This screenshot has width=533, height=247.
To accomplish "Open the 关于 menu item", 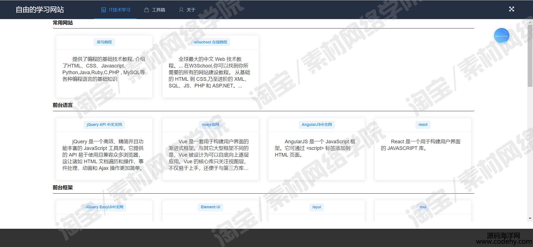I will 191,10.
